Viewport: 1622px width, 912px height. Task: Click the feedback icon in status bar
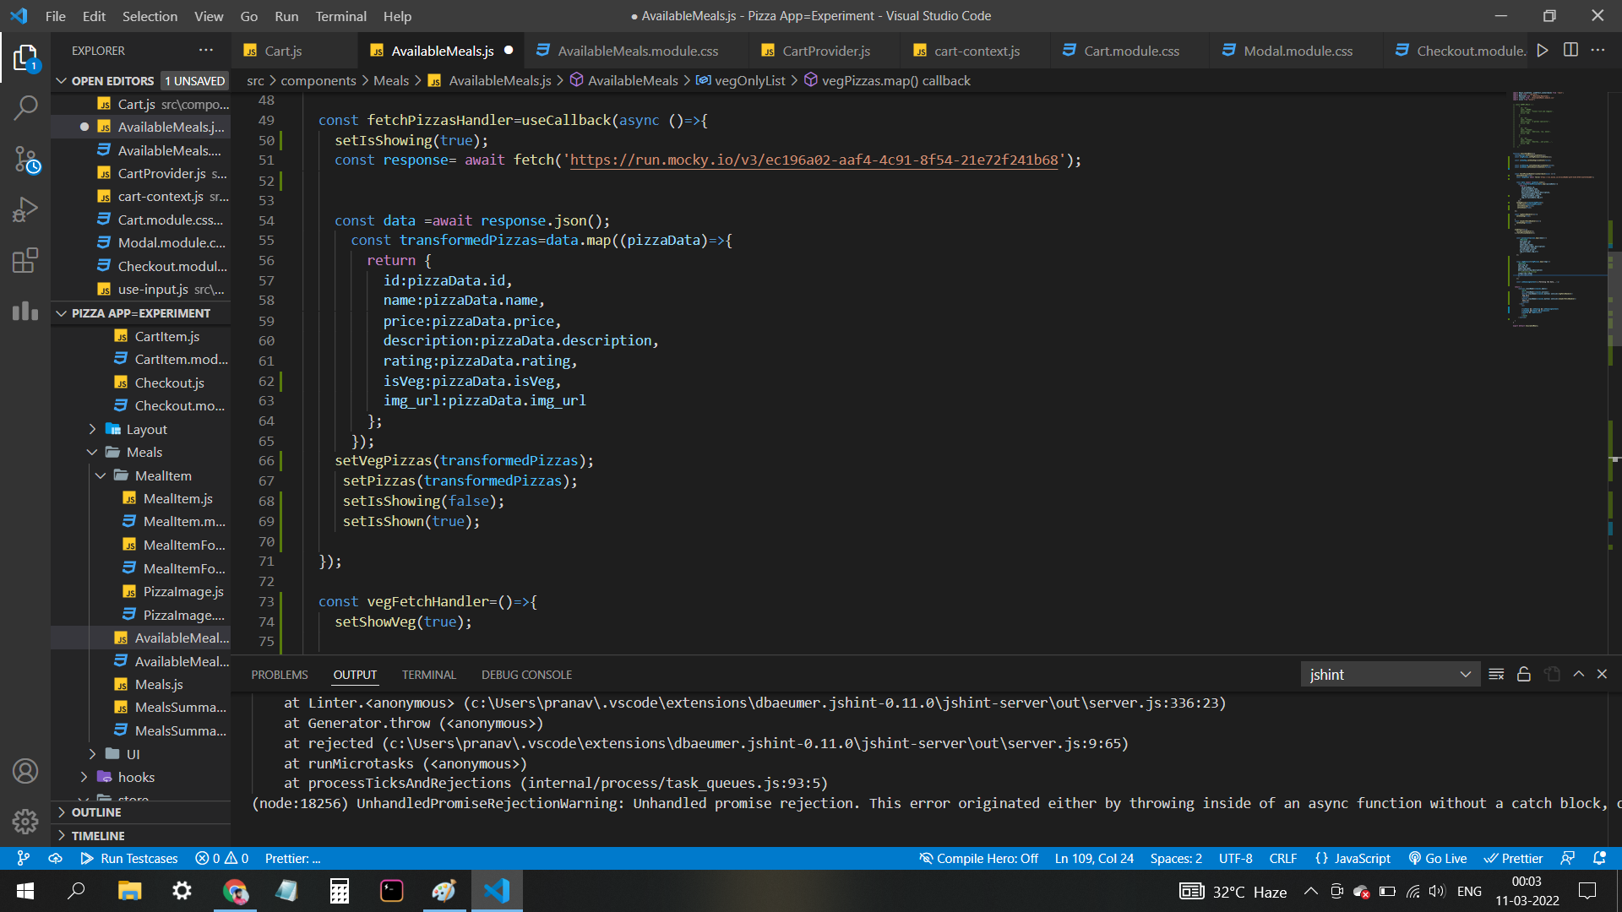(x=1568, y=858)
